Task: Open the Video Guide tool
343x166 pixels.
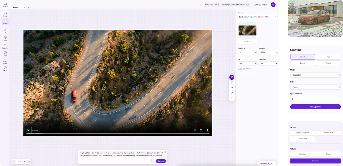Action: pos(5,61)
